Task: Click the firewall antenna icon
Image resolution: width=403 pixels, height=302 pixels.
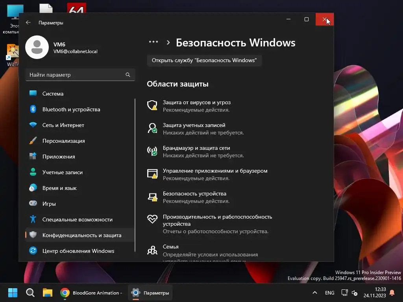Action: click(x=152, y=151)
